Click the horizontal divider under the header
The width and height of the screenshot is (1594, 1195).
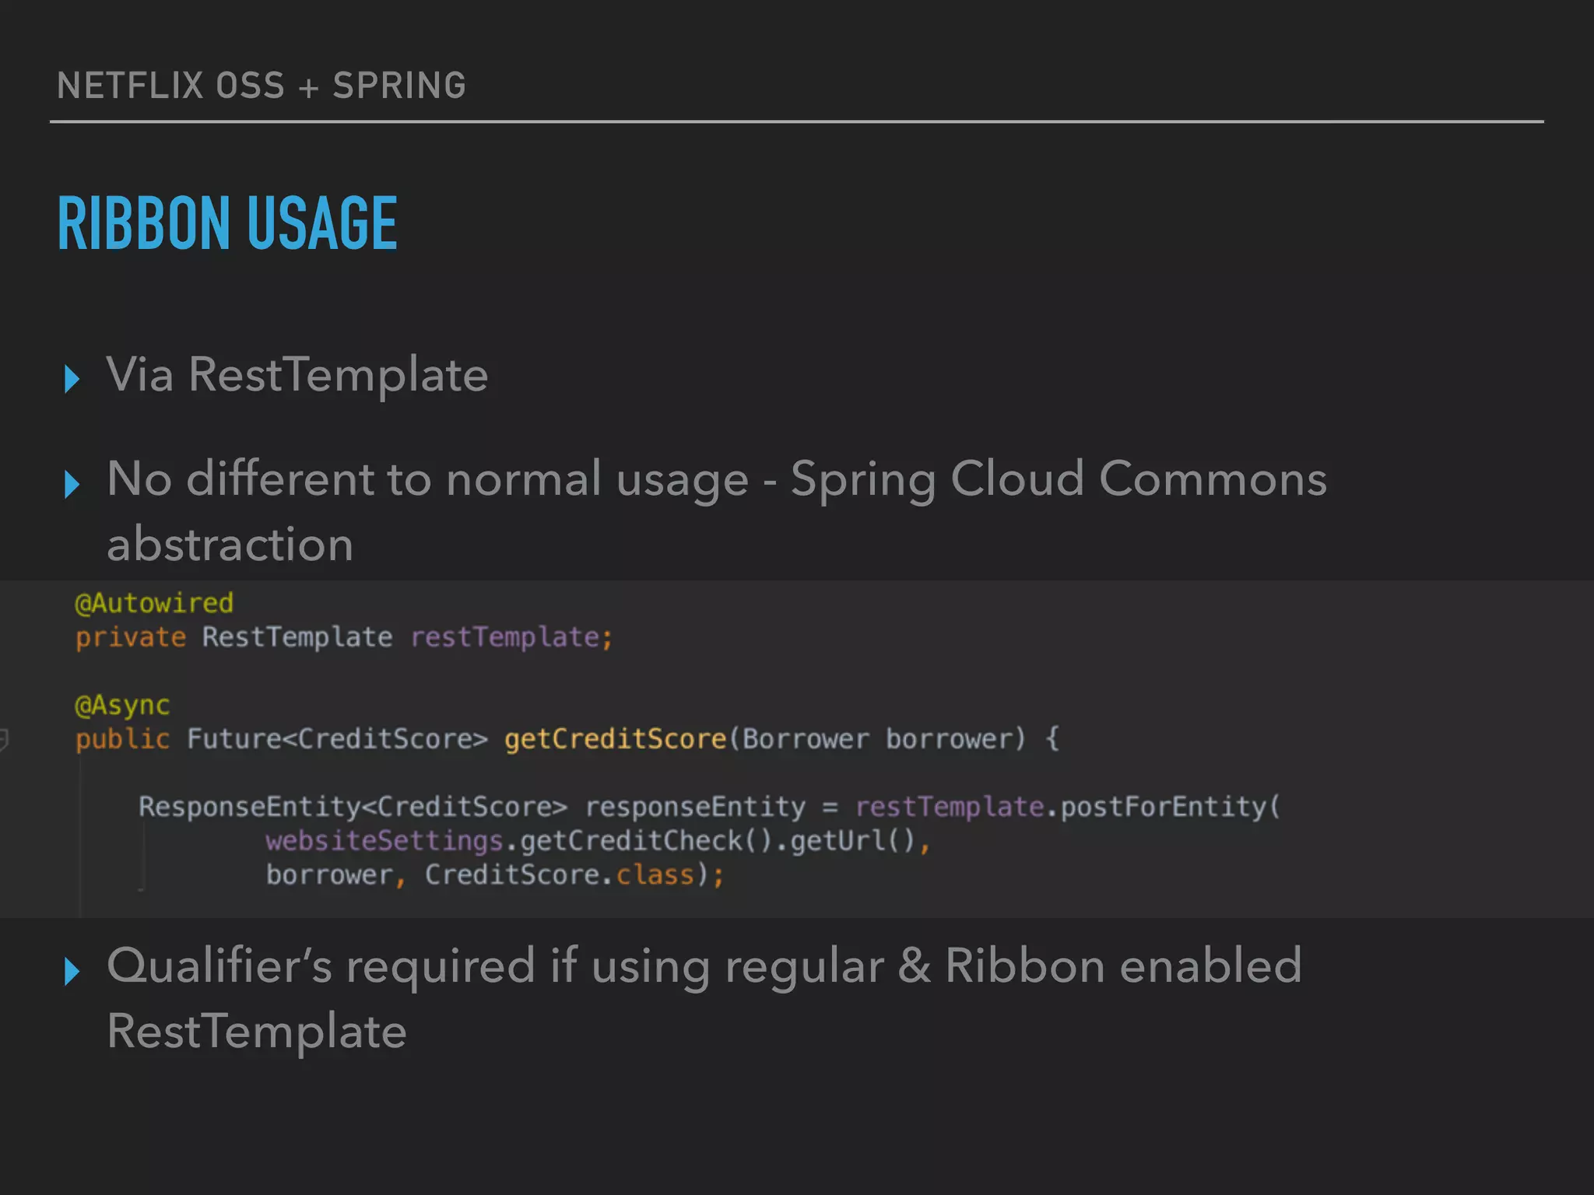click(x=797, y=122)
